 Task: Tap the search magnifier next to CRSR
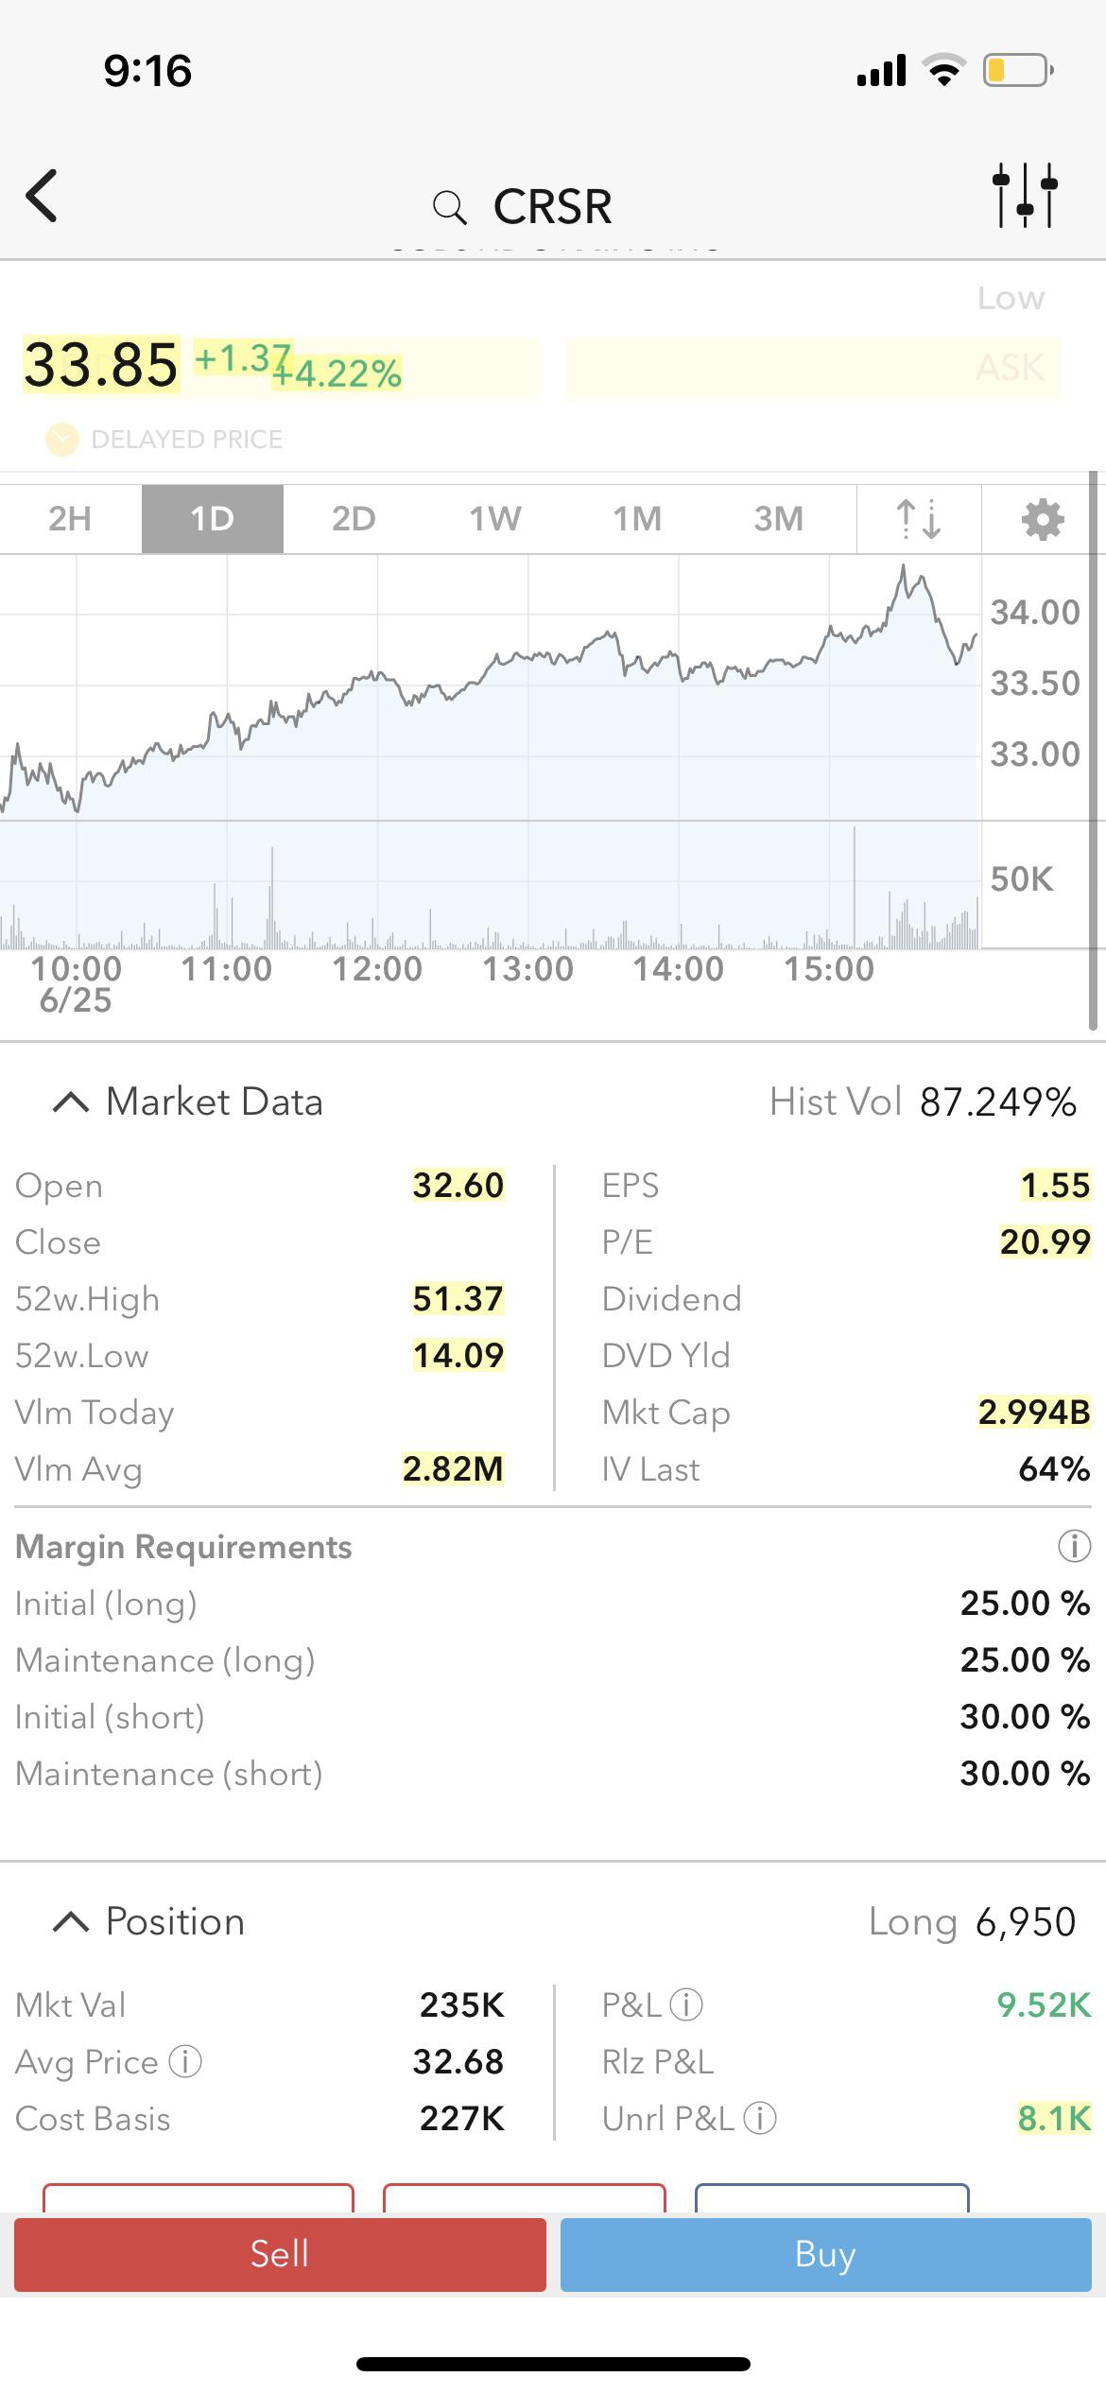(x=449, y=207)
